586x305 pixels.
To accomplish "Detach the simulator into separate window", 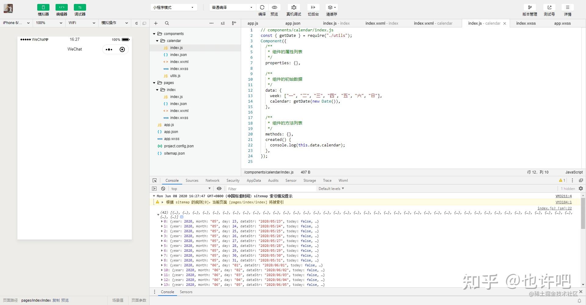I will click(x=144, y=23).
